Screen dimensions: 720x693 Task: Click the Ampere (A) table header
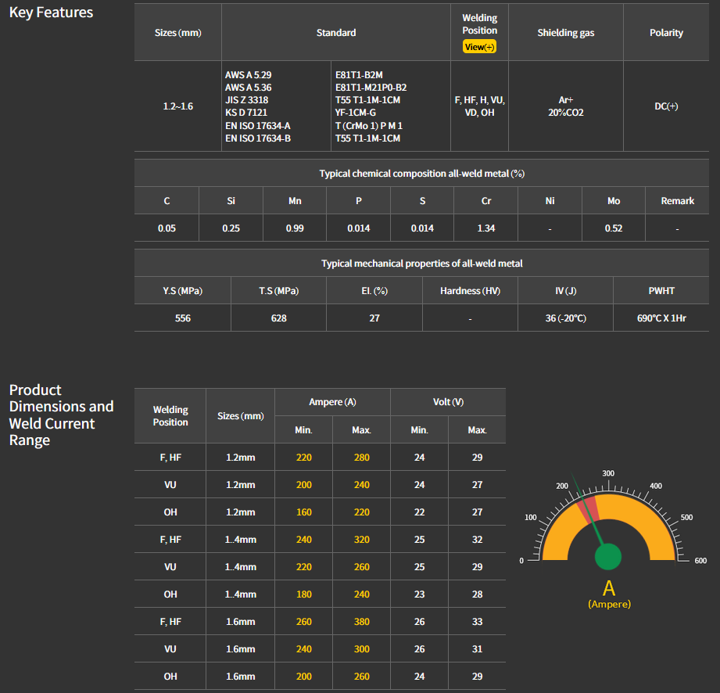click(x=332, y=402)
